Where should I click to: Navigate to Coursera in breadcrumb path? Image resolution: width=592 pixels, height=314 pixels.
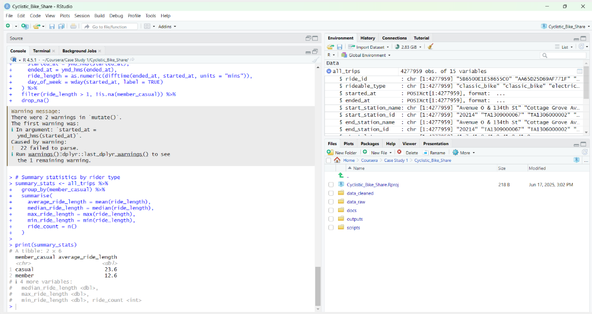click(x=369, y=160)
